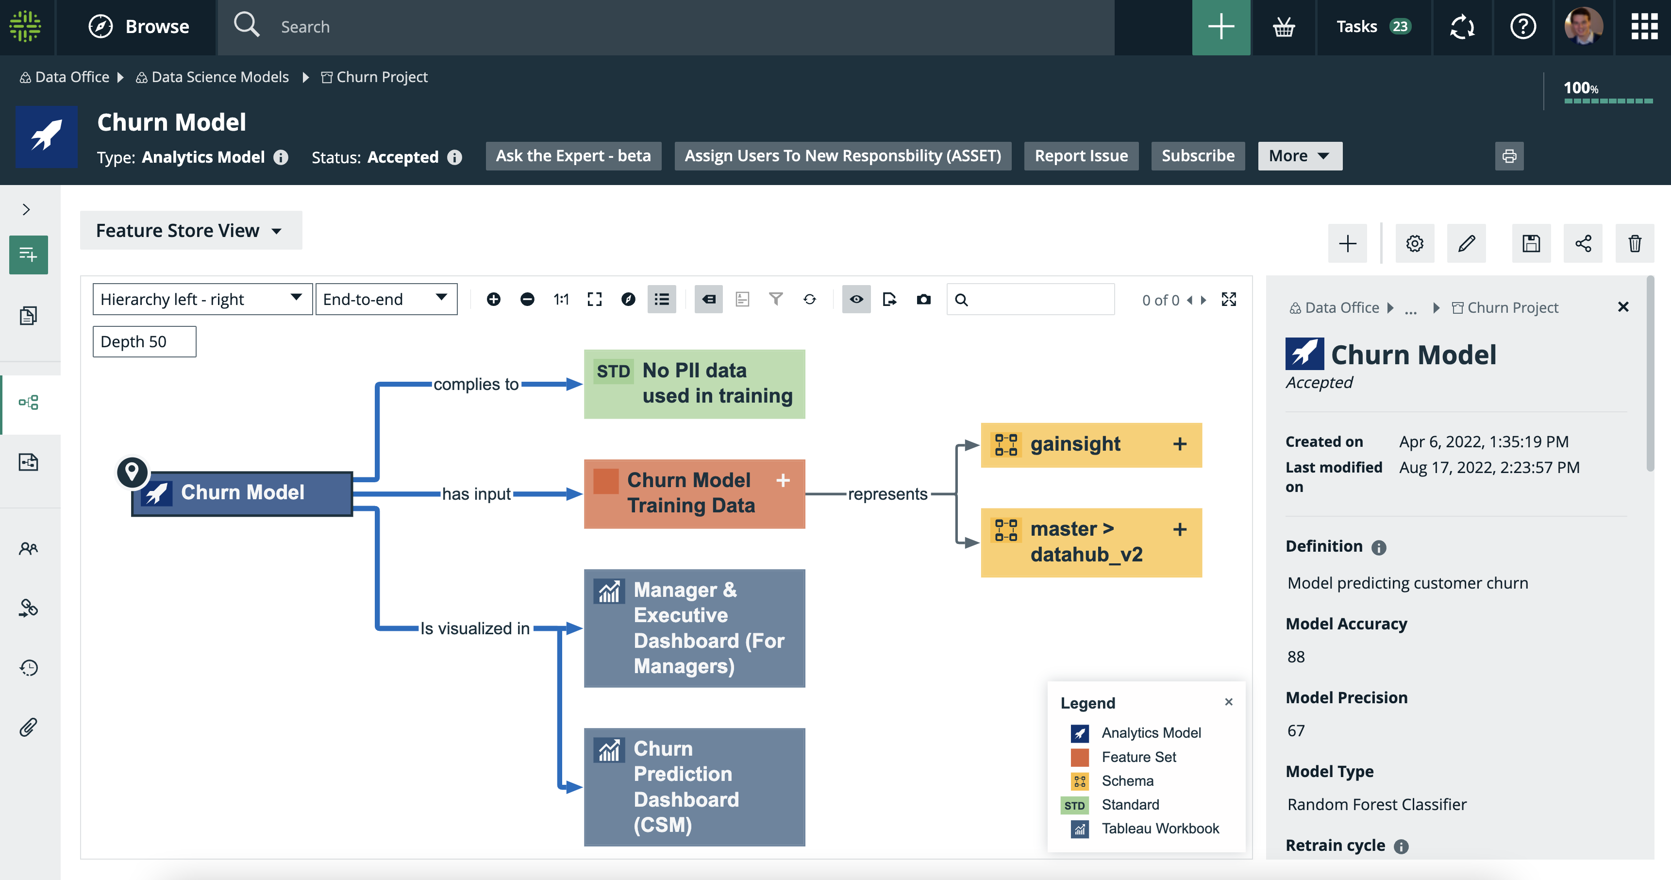Image resolution: width=1671 pixels, height=880 pixels.
Task: Click Assign Users To New Responsbility button
Action: click(843, 156)
